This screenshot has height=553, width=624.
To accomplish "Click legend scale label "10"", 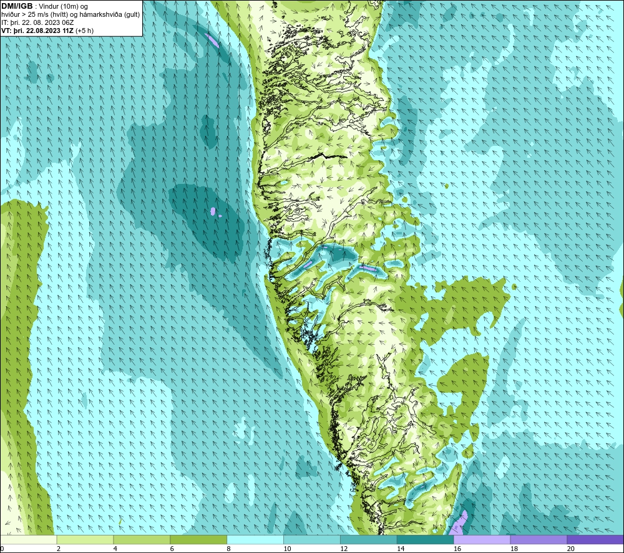I will click(287, 549).
